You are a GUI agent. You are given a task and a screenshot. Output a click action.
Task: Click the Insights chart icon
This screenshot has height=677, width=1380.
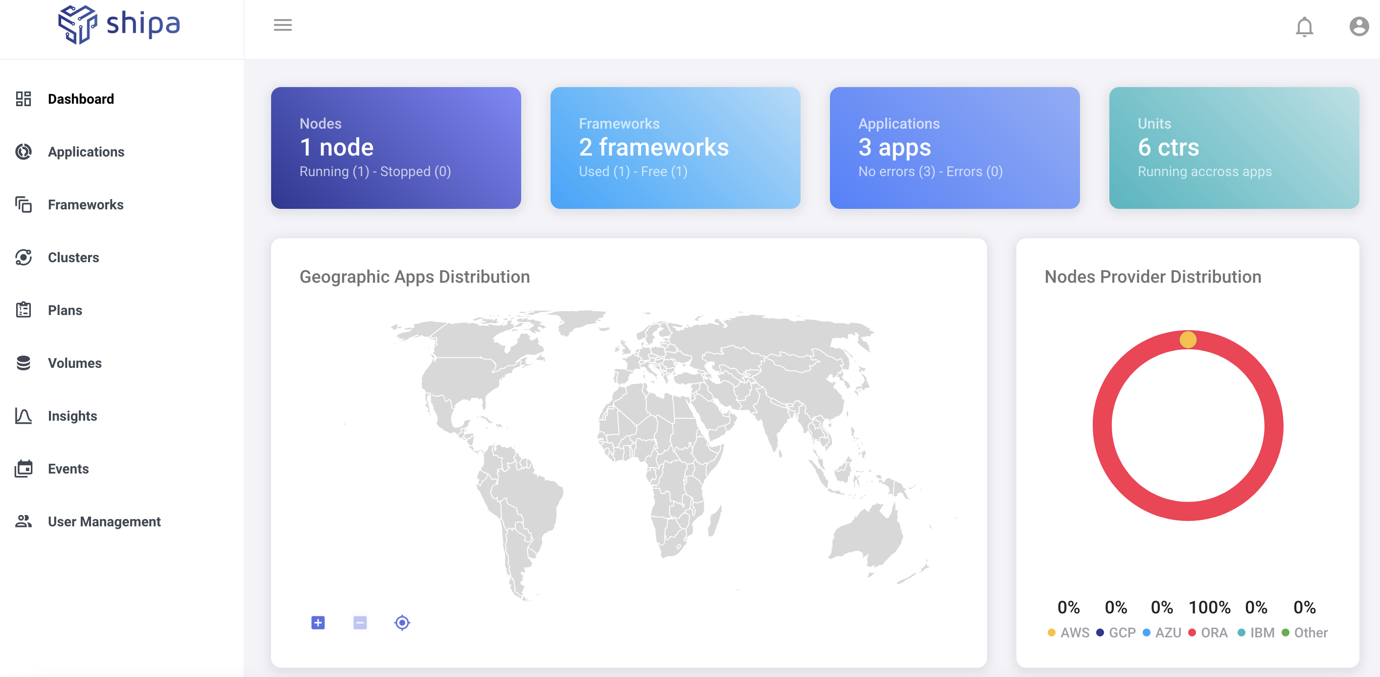23,416
